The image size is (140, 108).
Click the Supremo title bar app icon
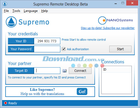[5, 4]
